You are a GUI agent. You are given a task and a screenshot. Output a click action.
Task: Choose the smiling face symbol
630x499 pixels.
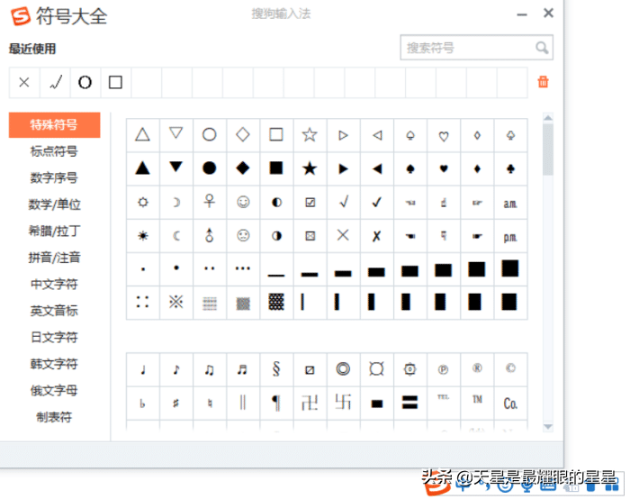[243, 202]
